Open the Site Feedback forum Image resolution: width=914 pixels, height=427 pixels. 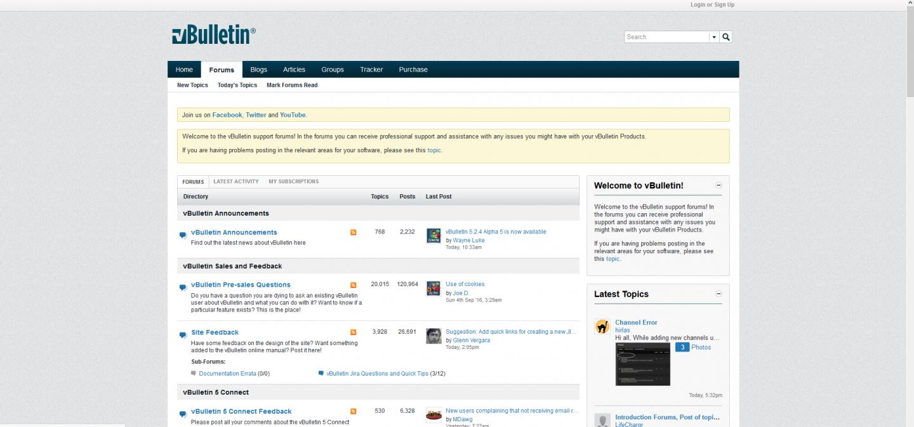coord(215,332)
